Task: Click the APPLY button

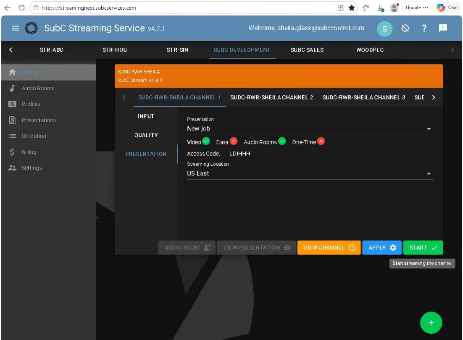Action: pos(382,248)
